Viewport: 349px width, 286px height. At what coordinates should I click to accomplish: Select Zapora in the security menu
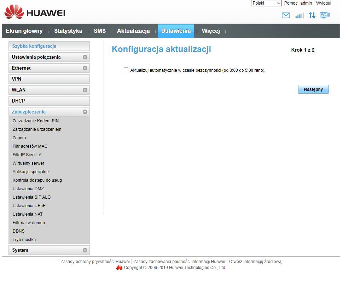[x=19, y=138]
